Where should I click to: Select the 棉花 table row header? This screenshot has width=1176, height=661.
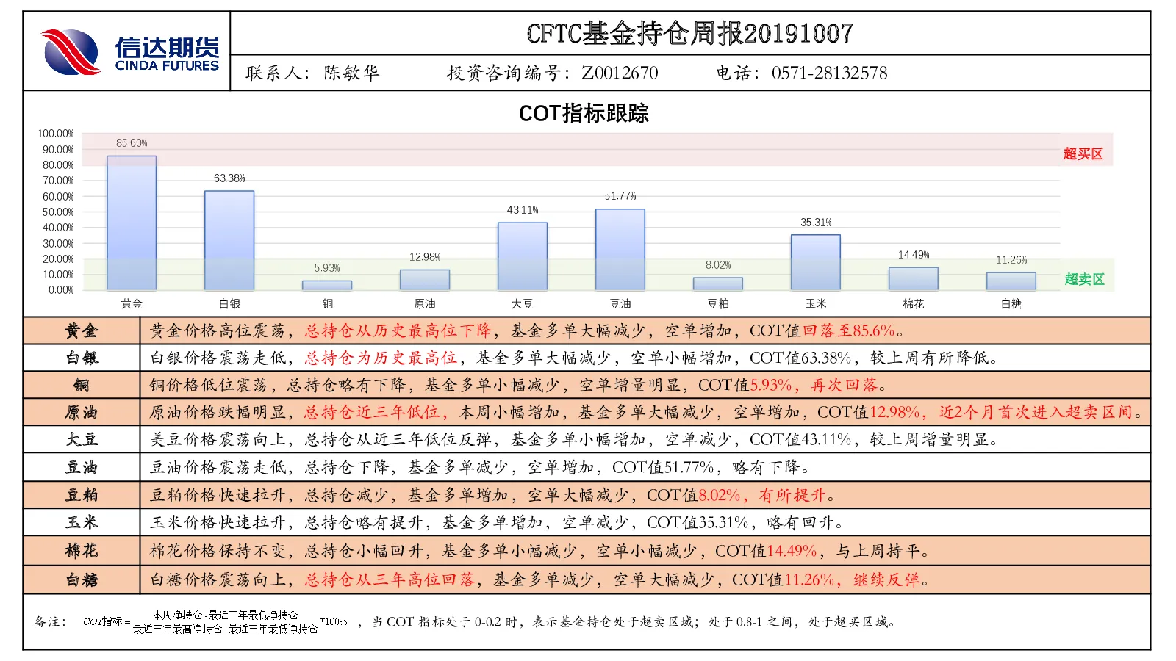point(82,551)
